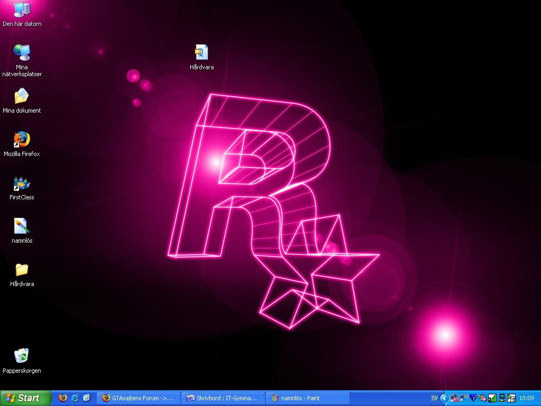The height and width of the screenshot is (406, 541).
Task: Click the Papperskorgen label text
Action: [22, 371]
